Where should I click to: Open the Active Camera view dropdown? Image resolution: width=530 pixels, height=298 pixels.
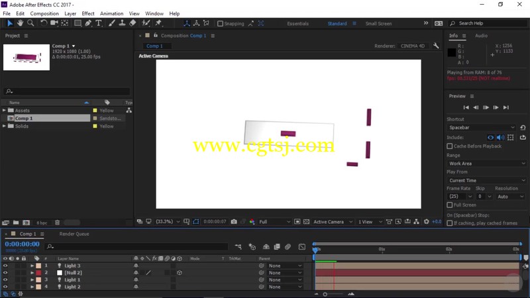[x=333, y=222]
